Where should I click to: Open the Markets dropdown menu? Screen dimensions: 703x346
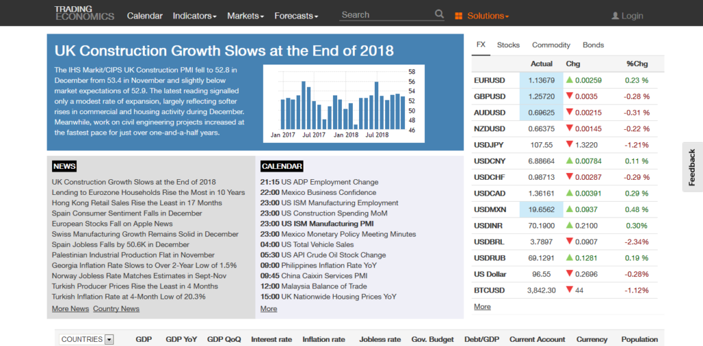(246, 16)
